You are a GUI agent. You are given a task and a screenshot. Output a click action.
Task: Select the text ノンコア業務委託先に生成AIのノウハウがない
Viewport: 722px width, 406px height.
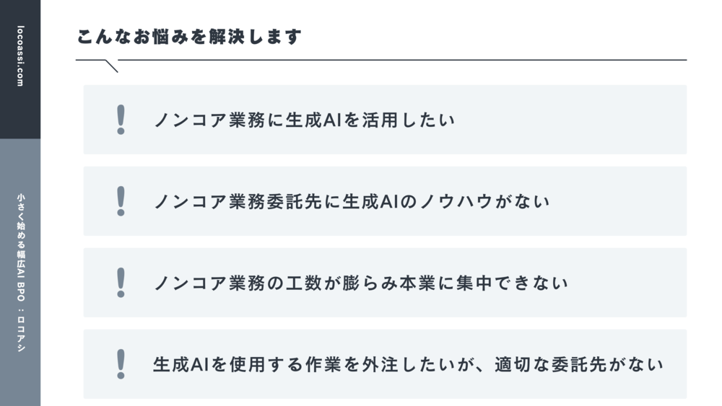[352, 201]
